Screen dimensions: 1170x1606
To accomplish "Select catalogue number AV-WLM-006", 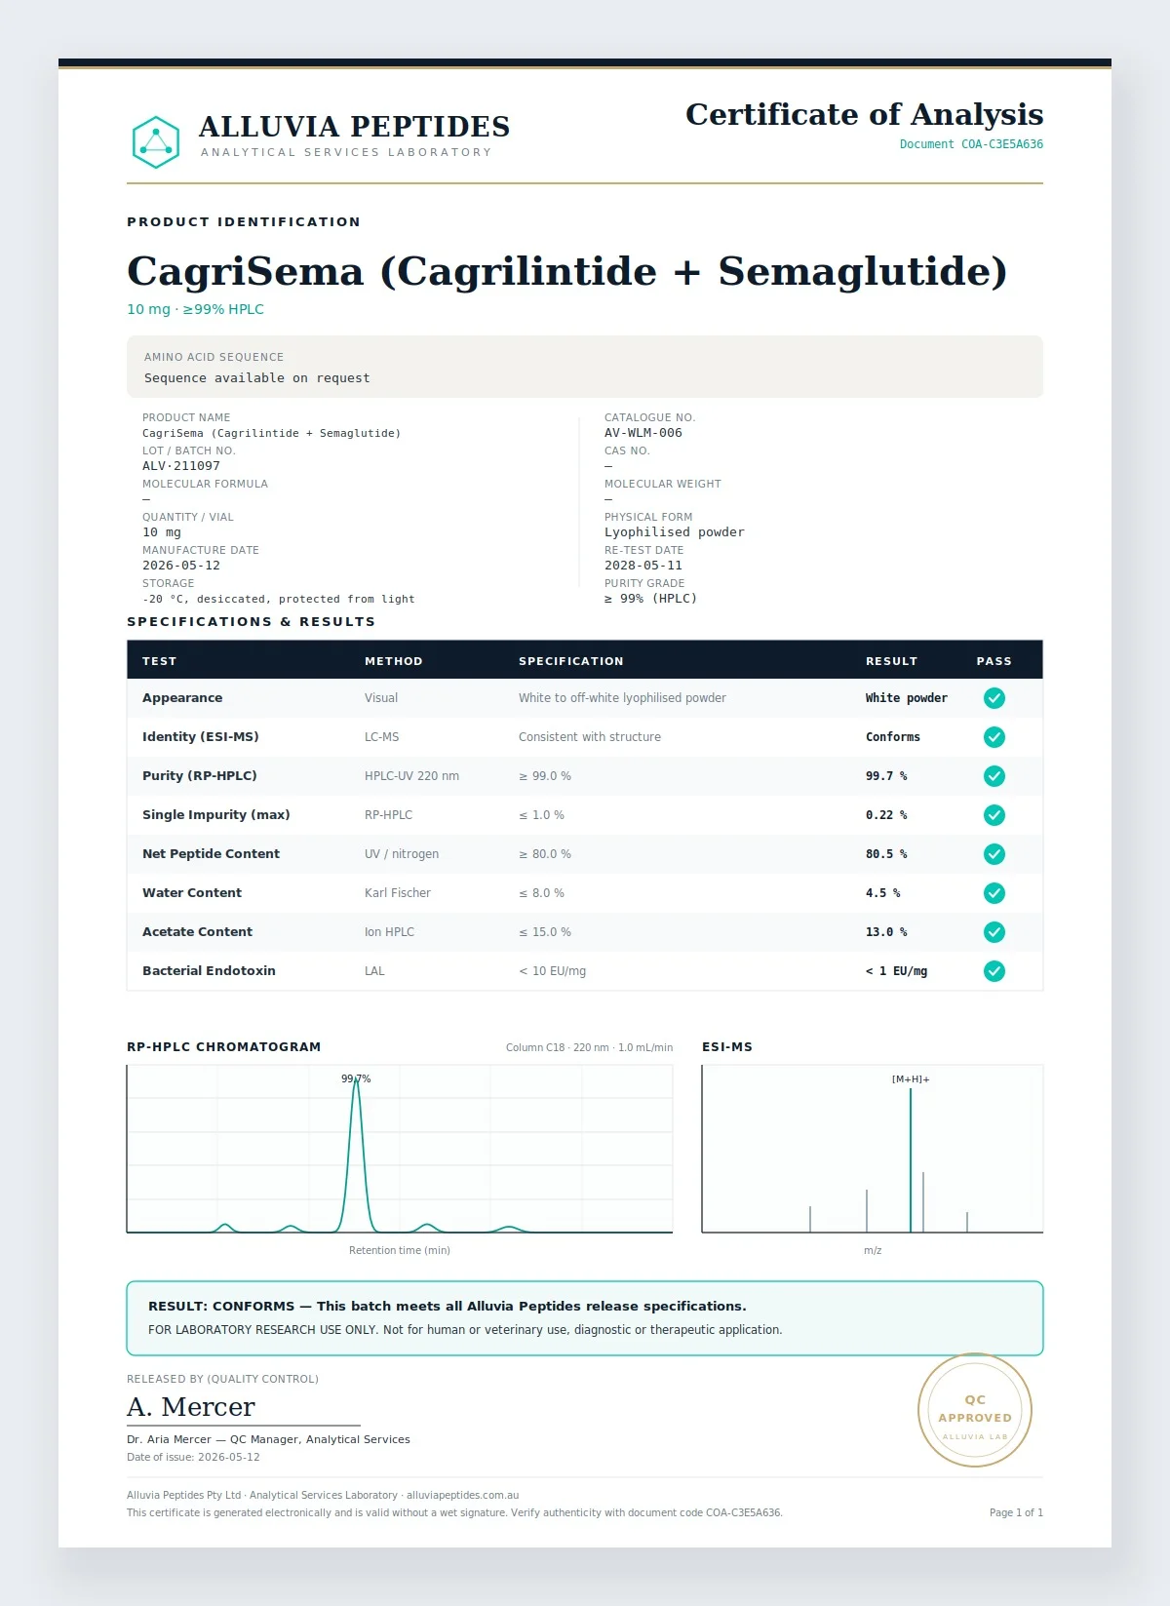I will coord(643,433).
